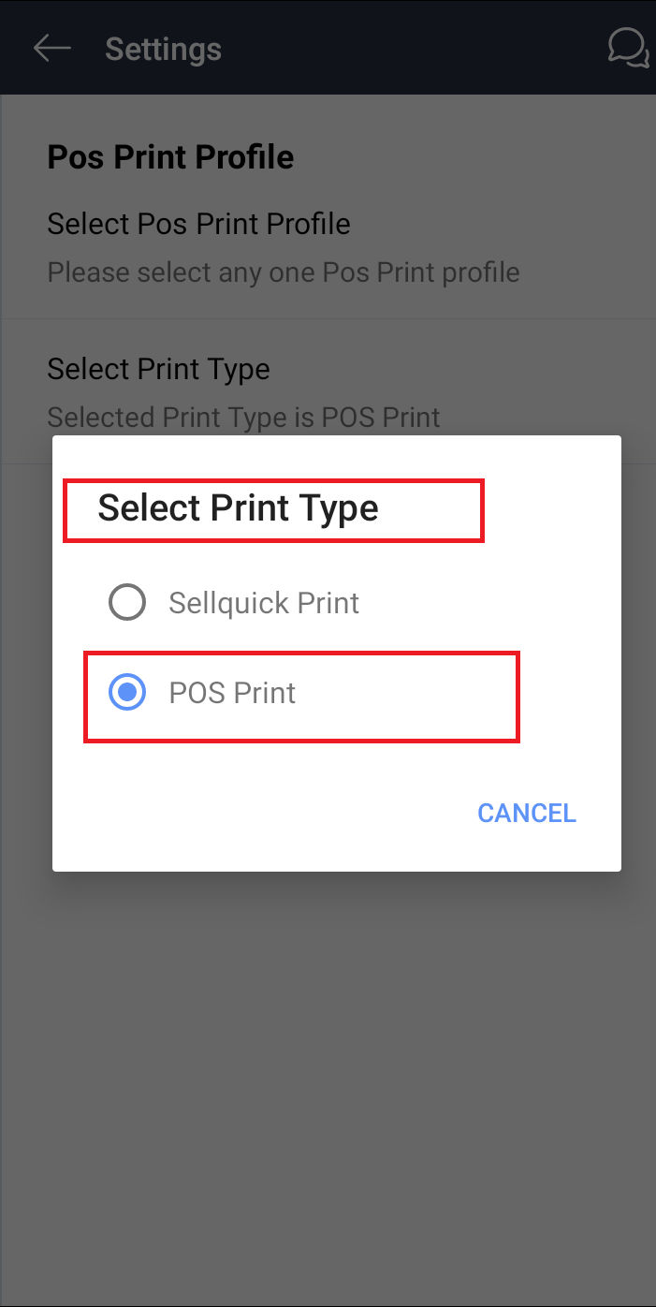Image resolution: width=656 pixels, height=1307 pixels.
Task: Click the Sellquick Print label text
Action: coord(264,603)
